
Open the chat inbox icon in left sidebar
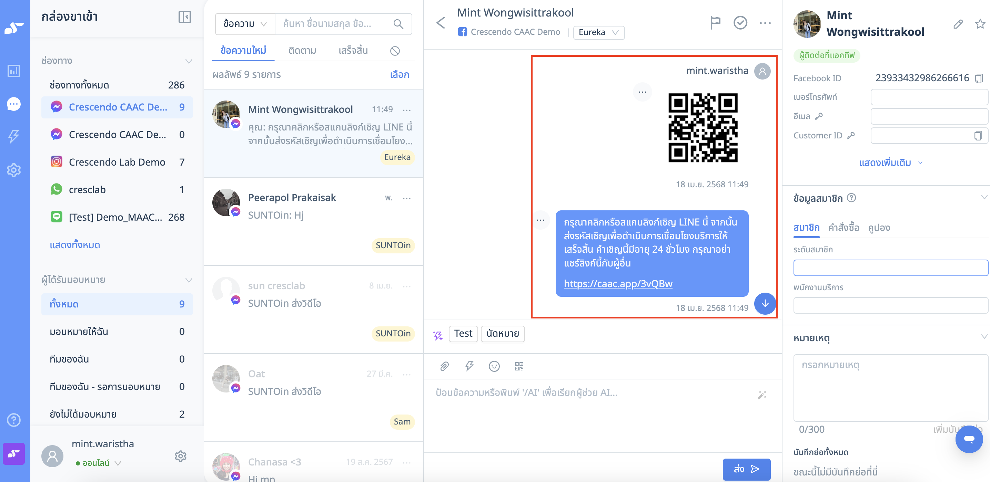(x=14, y=104)
